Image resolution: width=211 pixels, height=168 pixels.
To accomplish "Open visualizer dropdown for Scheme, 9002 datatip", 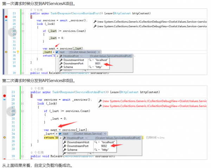I will 99,150.
